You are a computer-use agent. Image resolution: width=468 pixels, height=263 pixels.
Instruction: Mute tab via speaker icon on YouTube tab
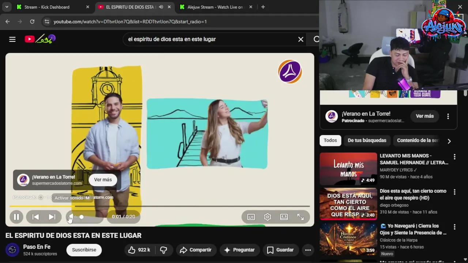pos(161,7)
